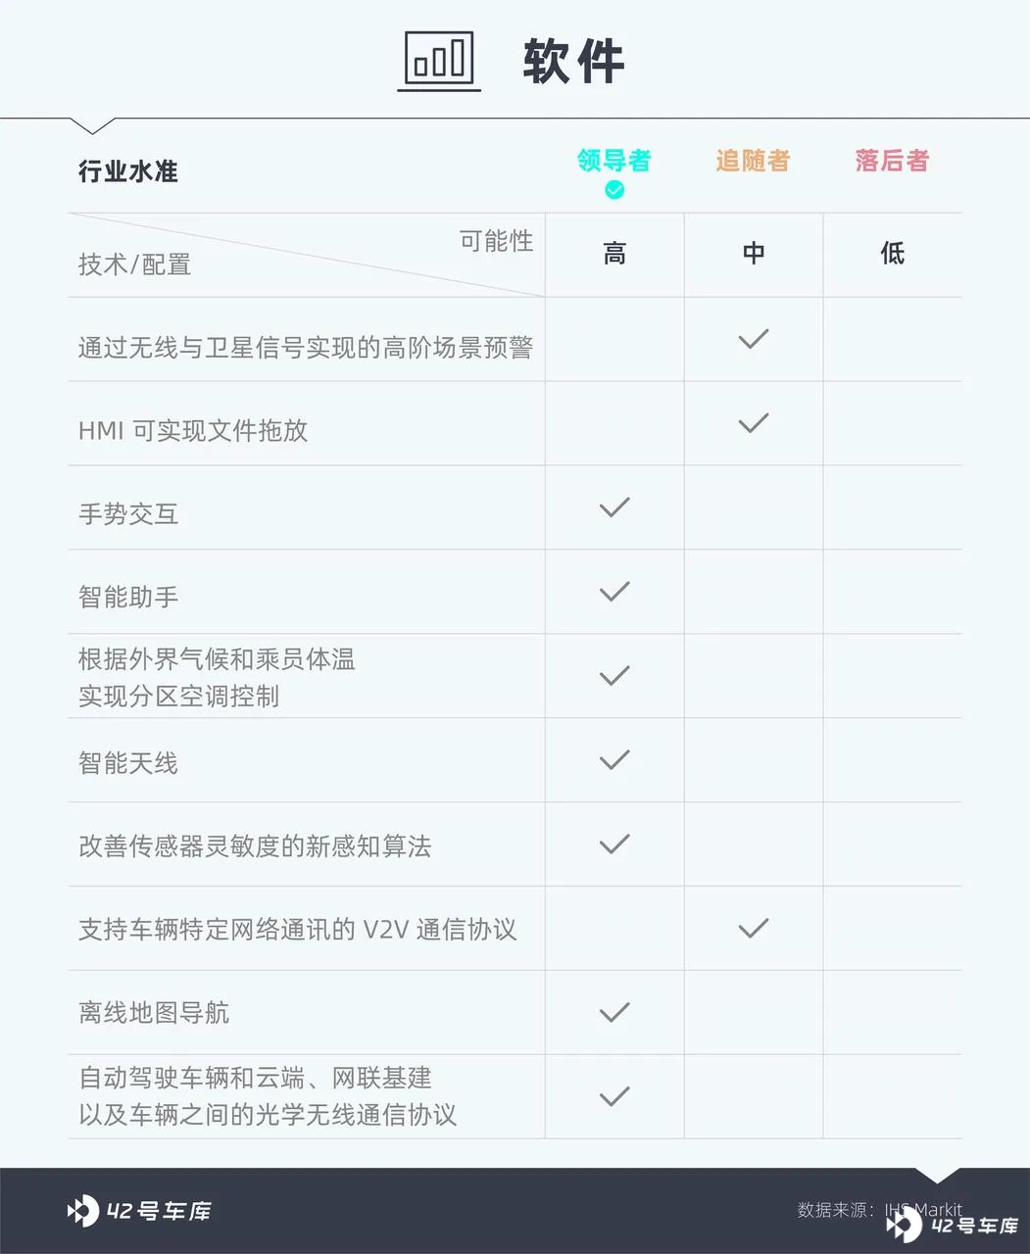Select the 领导者 column heading
Image resolution: width=1030 pixels, height=1254 pixels.
click(x=614, y=160)
